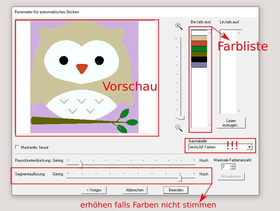This screenshot has height=211, width=280.
Task: Click the vertical zoom slider handle
Action: (x=180, y=118)
